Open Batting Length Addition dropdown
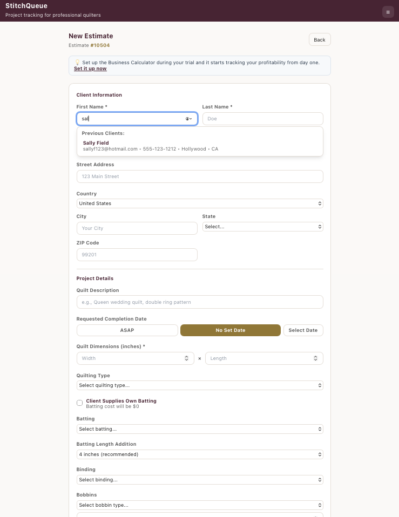The width and height of the screenshot is (399, 517). coord(200,454)
